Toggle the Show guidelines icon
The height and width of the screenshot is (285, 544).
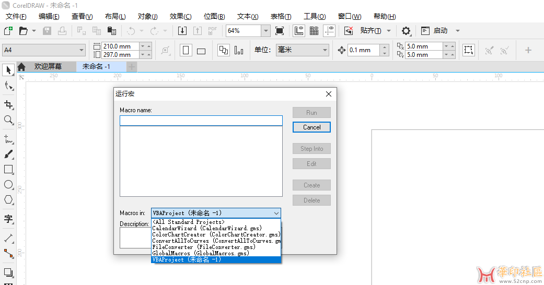[329, 31]
